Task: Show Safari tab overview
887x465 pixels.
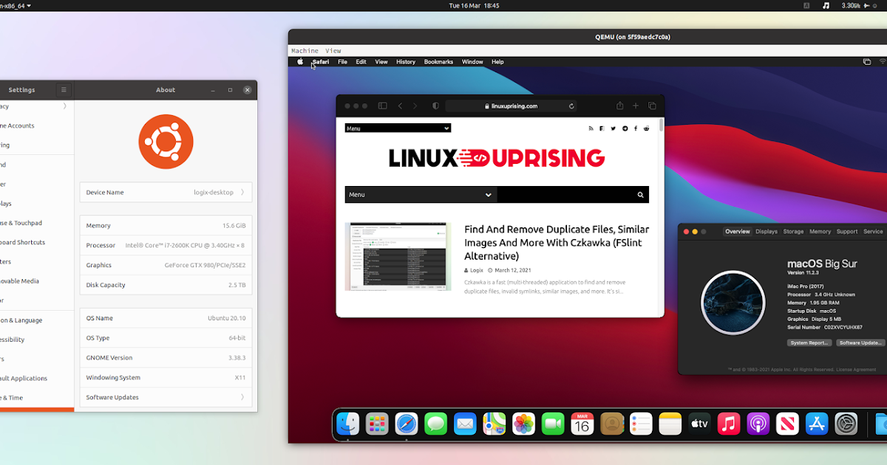Action: coord(652,106)
